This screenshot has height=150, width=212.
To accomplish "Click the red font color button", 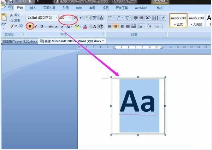I will point(85,26).
